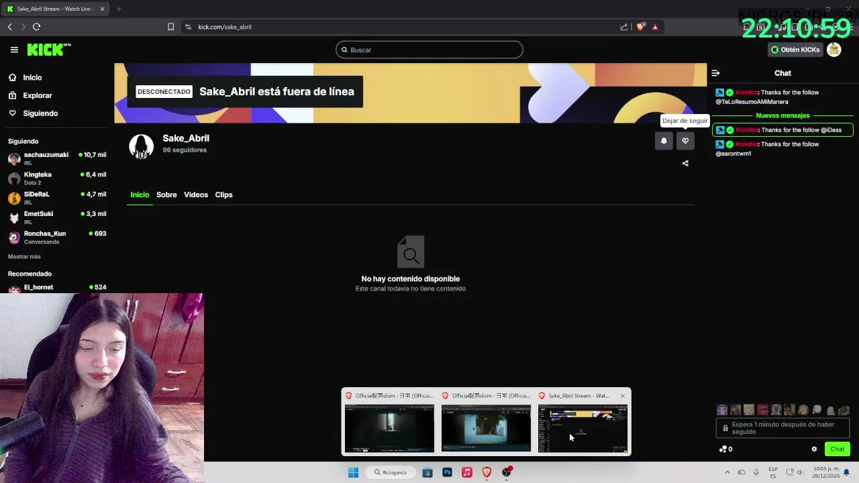Click the Buscar search field

429,50
